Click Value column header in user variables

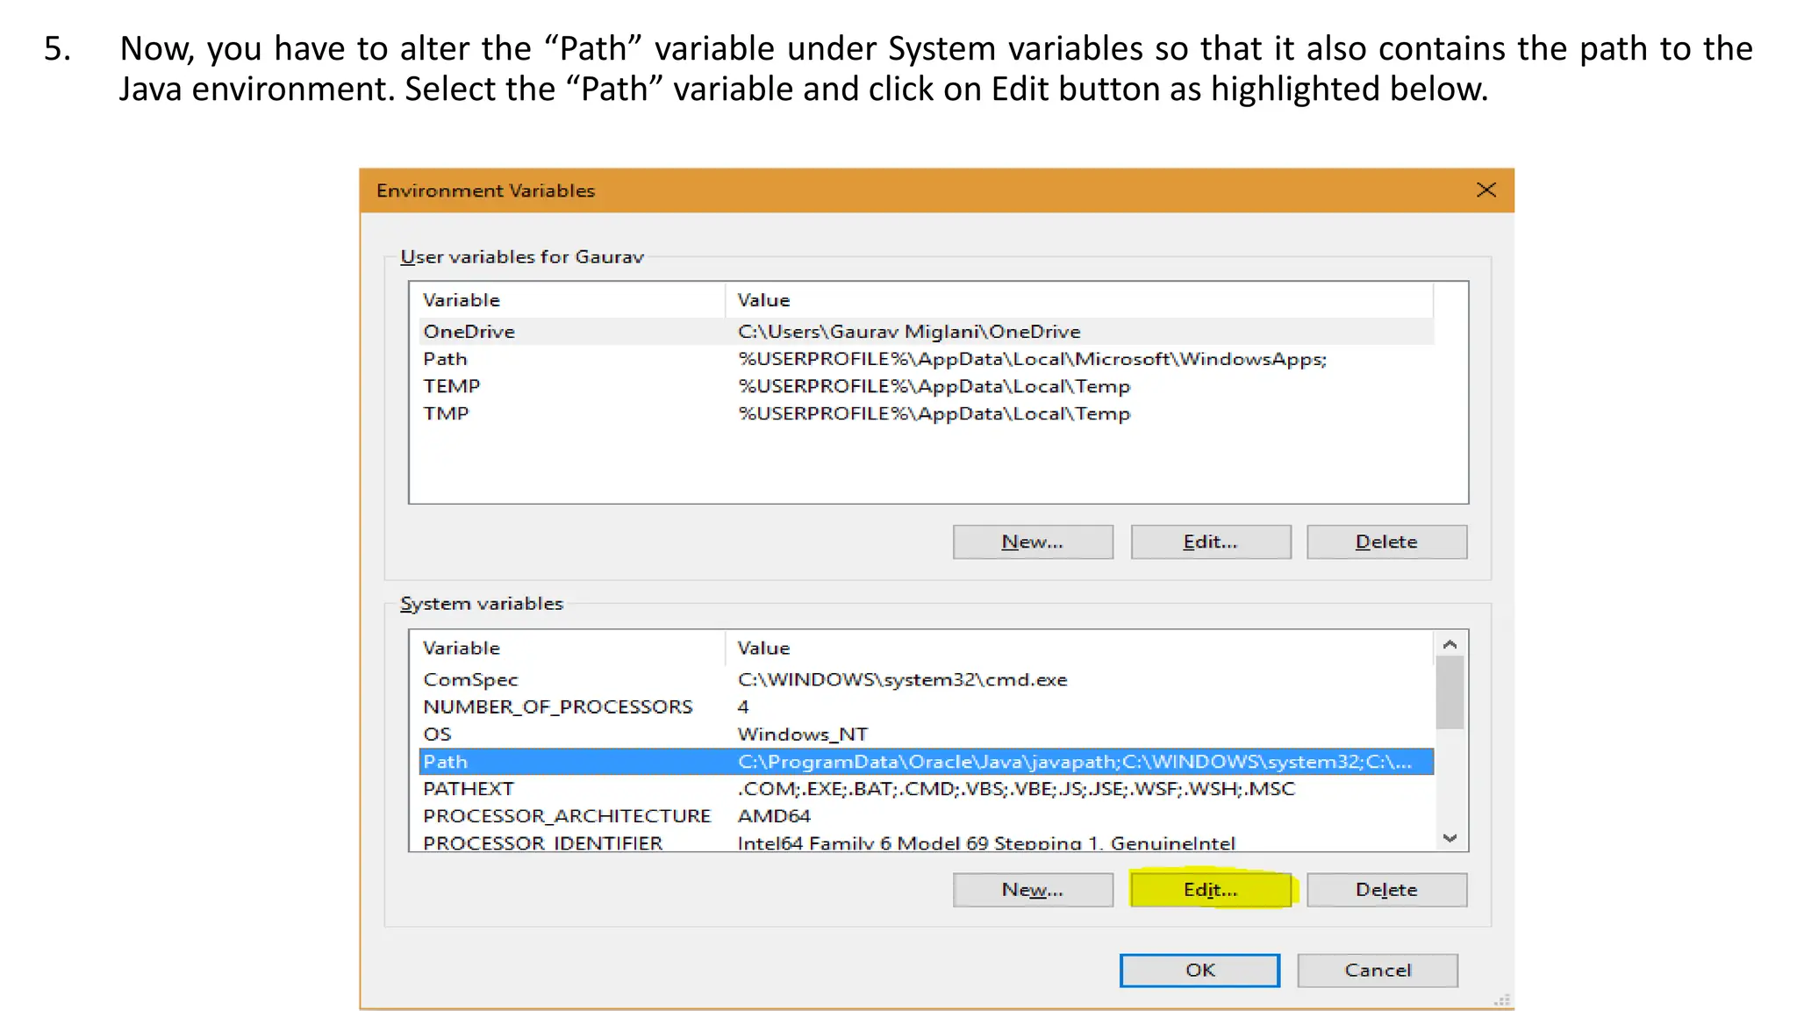click(x=1079, y=300)
